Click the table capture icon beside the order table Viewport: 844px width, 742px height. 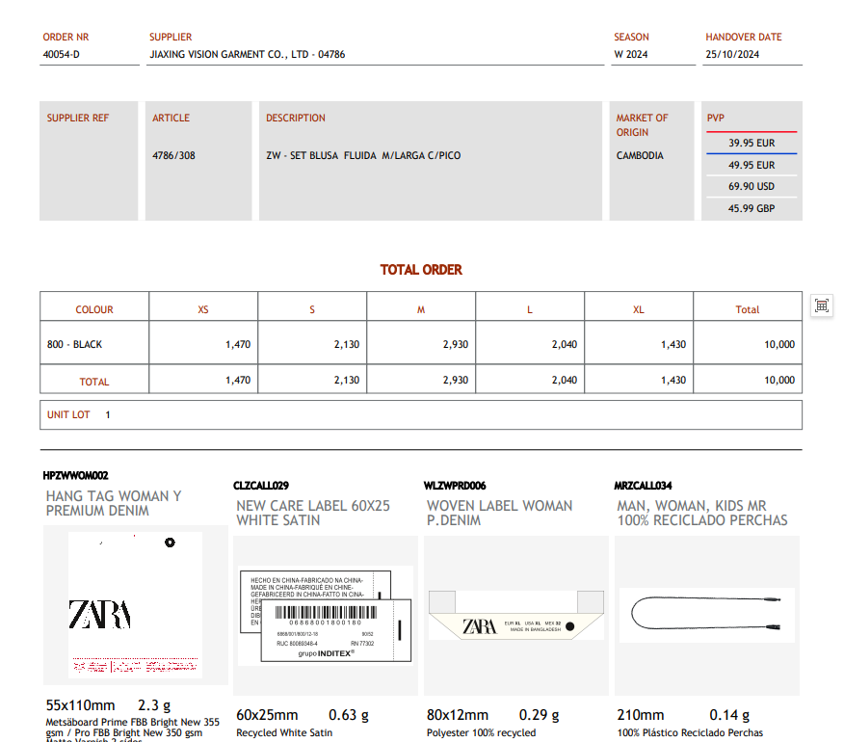pyautogui.click(x=822, y=305)
